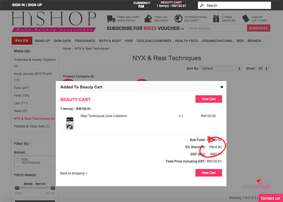Click the Contact us! button
This screenshot has width=283, height=202.
270,198
